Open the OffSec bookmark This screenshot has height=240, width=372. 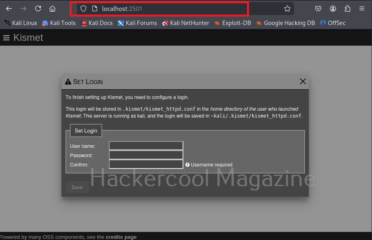333,23
